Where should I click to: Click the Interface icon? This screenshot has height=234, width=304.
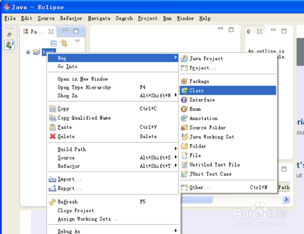184,100
